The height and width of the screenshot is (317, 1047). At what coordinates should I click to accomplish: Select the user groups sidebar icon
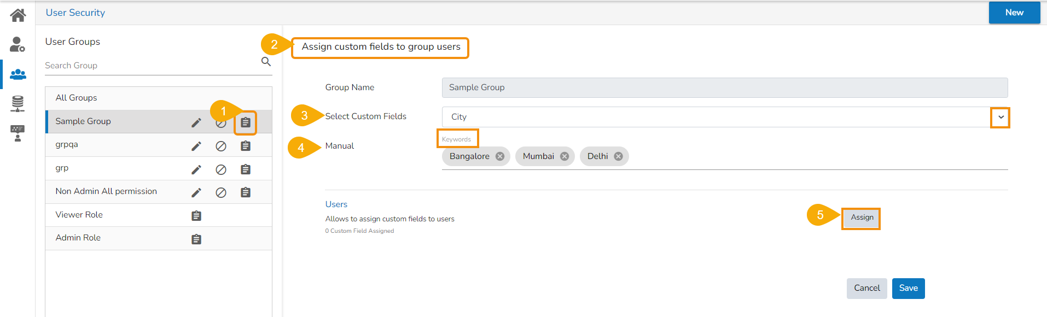tap(18, 74)
